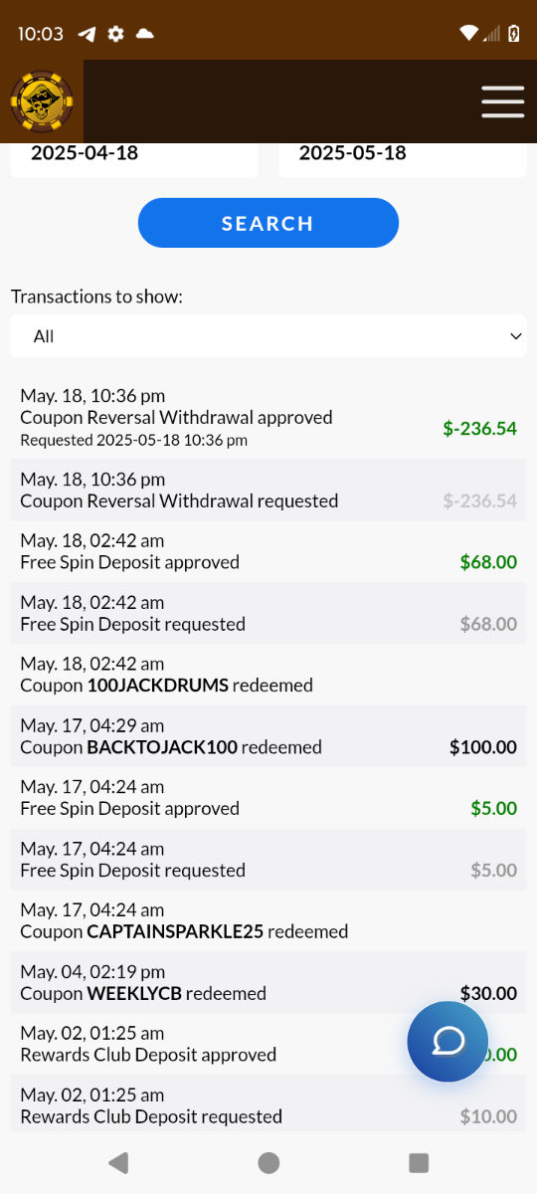Tap the Android back navigation button
This screenshot has height=1194, width=537.
(118, 1162)
